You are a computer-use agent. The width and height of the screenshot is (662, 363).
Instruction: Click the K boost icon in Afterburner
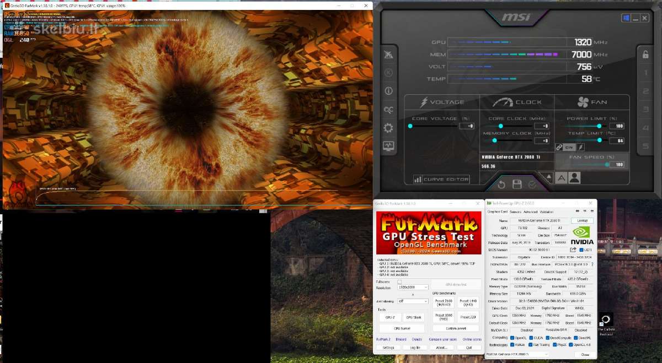(389, 73)
